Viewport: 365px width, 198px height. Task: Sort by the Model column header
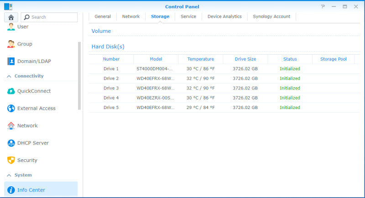(x=156, y=59)
